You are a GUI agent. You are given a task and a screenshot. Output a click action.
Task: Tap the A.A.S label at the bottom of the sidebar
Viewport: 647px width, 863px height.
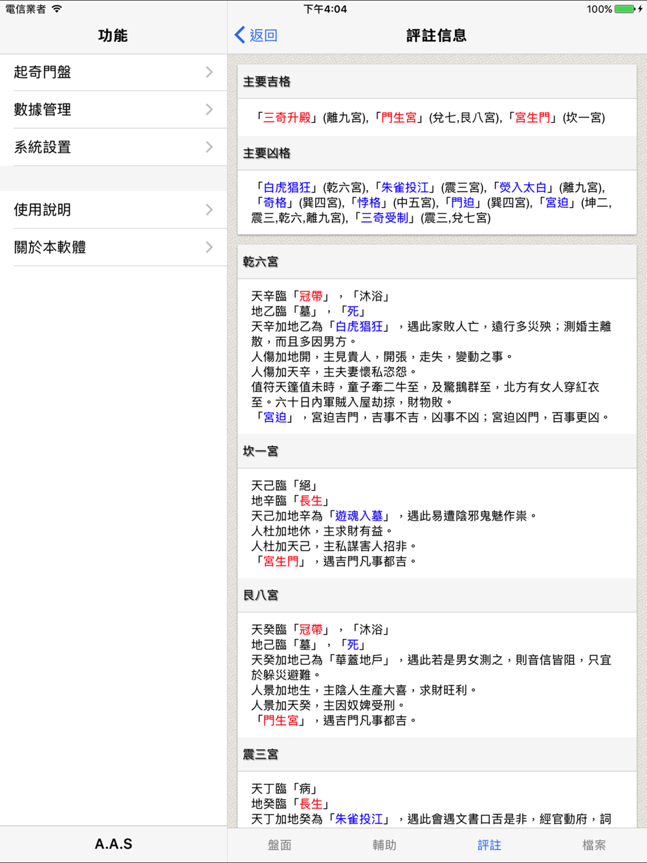(113, 844)
